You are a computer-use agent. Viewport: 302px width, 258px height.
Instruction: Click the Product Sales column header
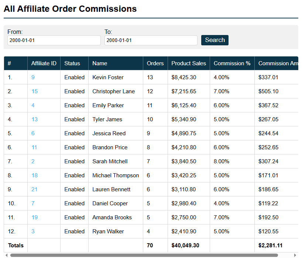[189, 63]
